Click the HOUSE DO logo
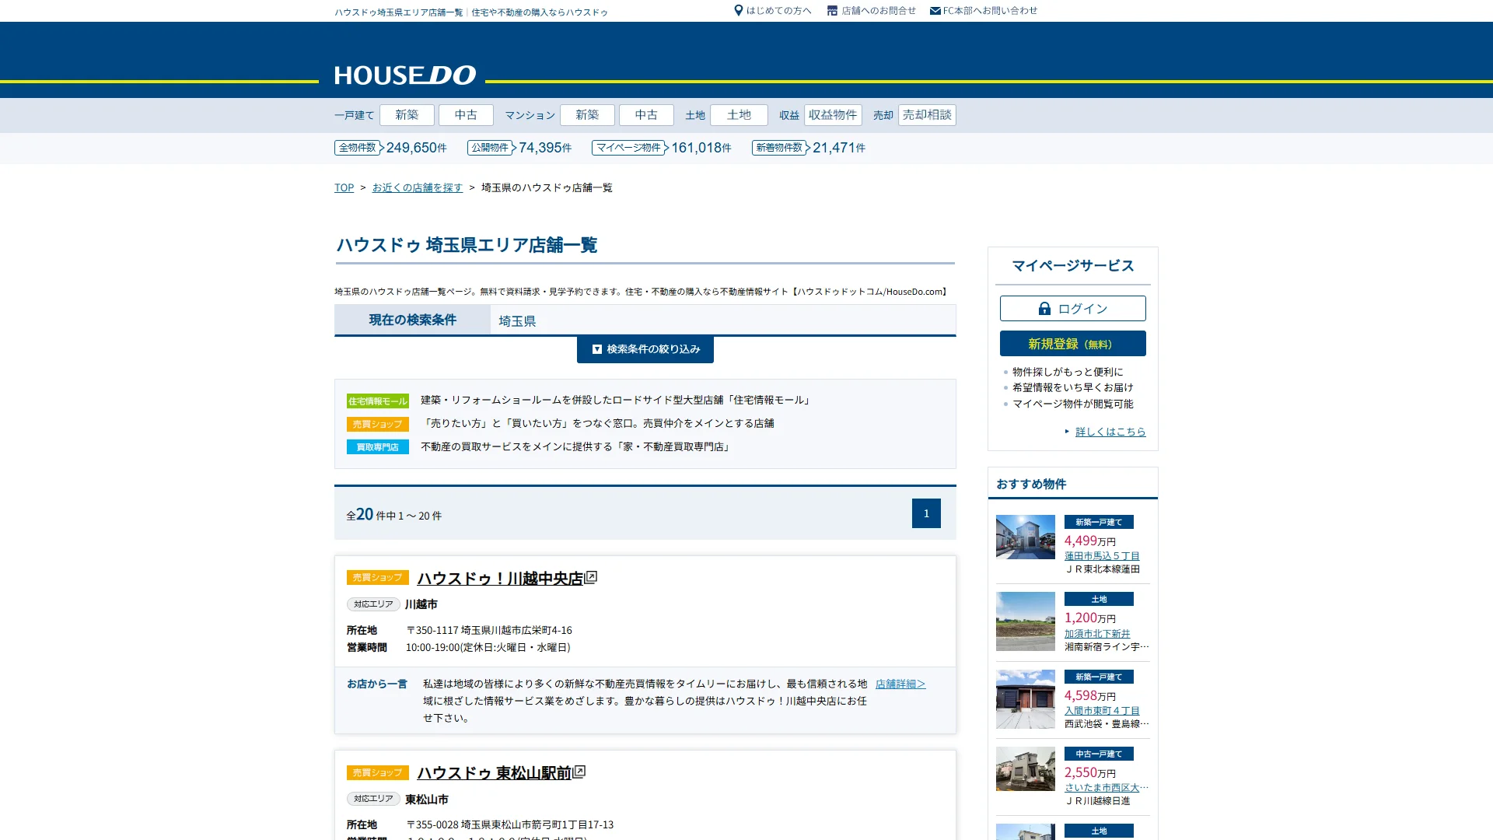The height and width of the screenshot is (840, 1493). [x=405, y=75]
